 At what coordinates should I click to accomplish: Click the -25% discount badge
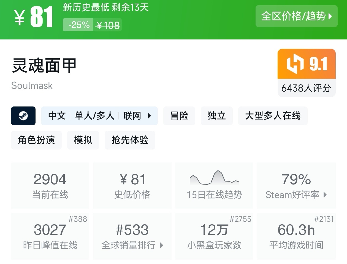tap(78, 25)
